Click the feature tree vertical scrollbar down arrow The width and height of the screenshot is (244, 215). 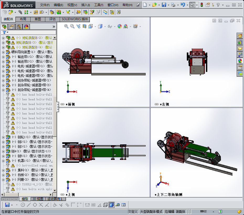[x=55, y=190]
